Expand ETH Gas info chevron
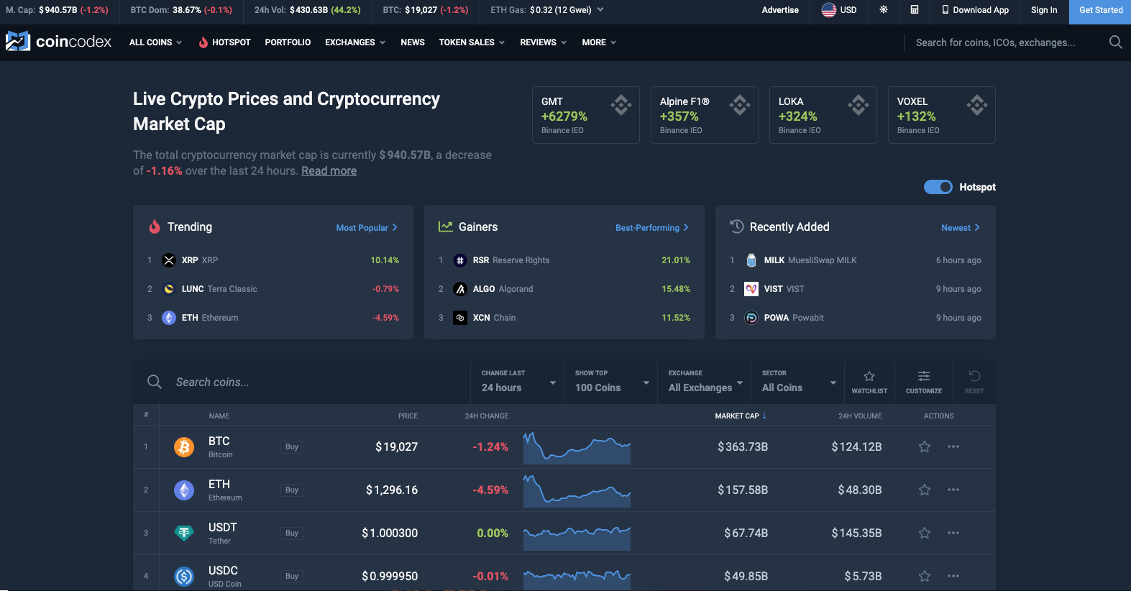Image resolution: width=1131 pixels, height=591 pixels. [x=600, y=10]
